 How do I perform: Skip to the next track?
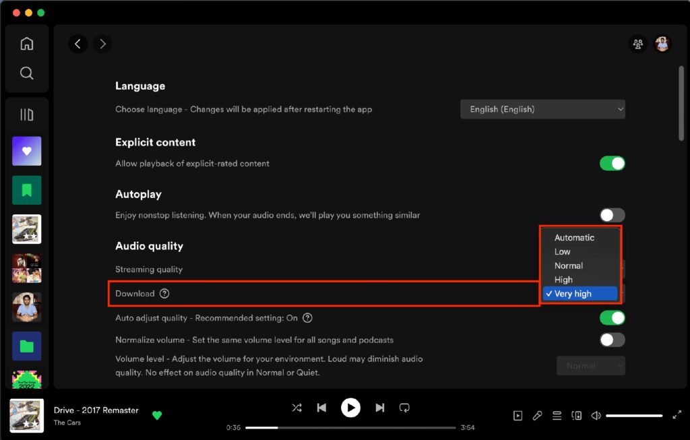(380, 408)
